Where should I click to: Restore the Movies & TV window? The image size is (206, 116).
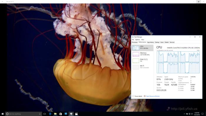click(x=199, y=2)
